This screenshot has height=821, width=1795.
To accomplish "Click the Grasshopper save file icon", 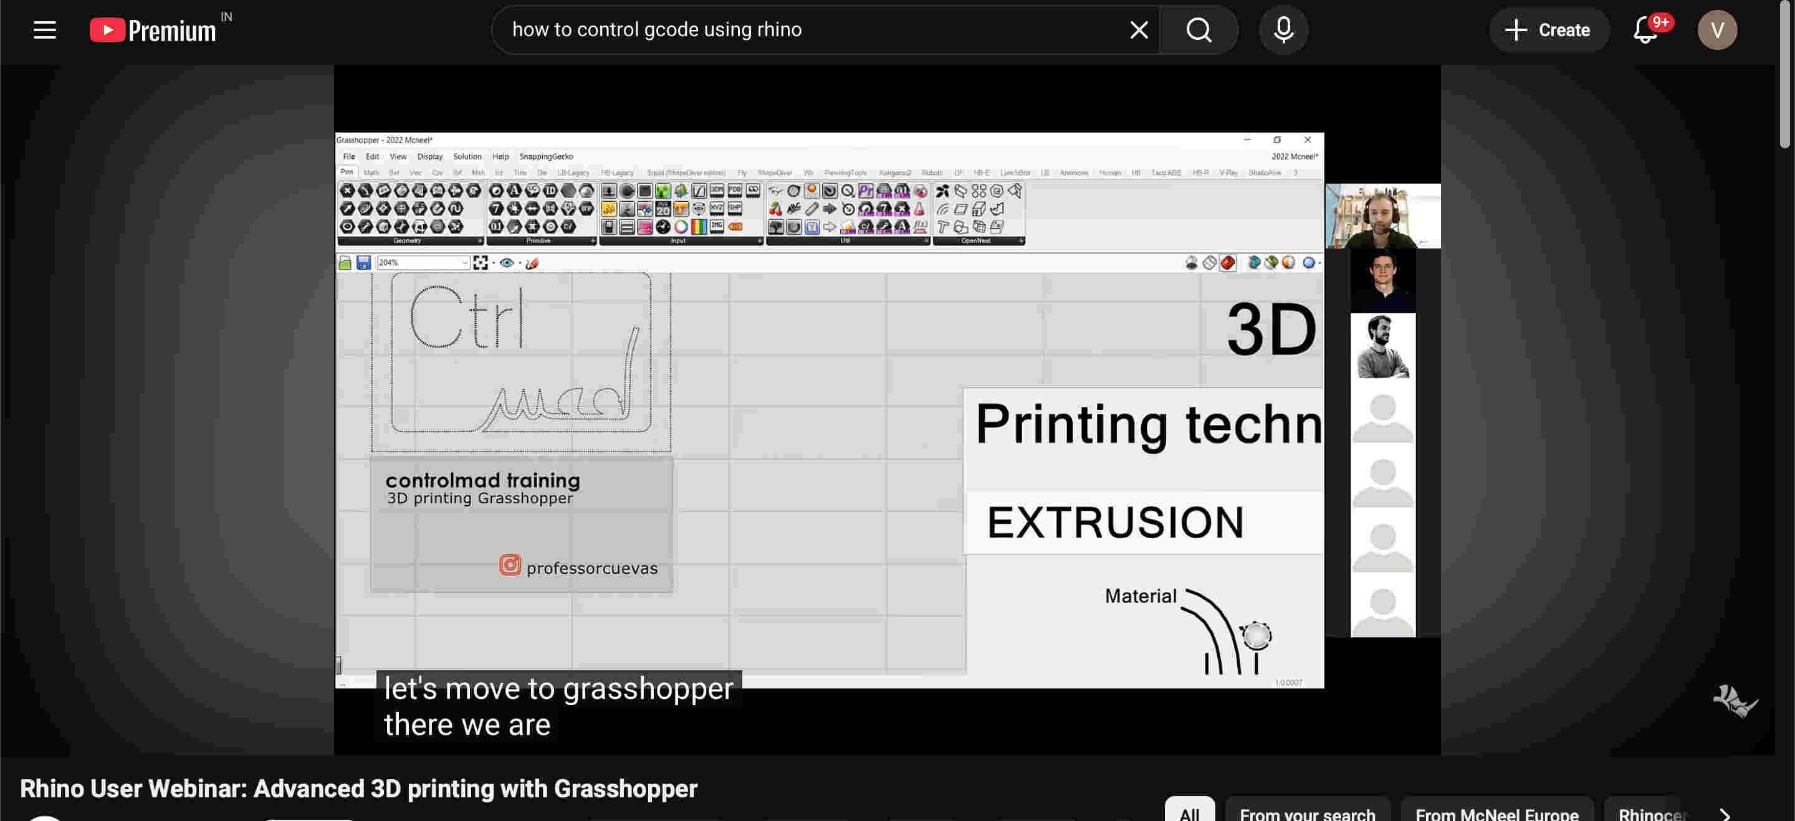I will (x=363, y=262).
